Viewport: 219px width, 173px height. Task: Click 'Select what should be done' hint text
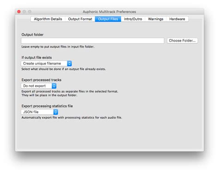pyautogui.click(x=64, y=69)
